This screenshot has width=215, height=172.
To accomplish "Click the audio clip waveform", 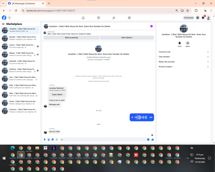I will click(141, 117).
